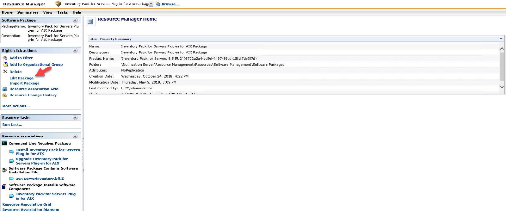Click the package box icon beside the dropdown
The height and width of the screenshot is (211, 506).
tap(58, 4)
